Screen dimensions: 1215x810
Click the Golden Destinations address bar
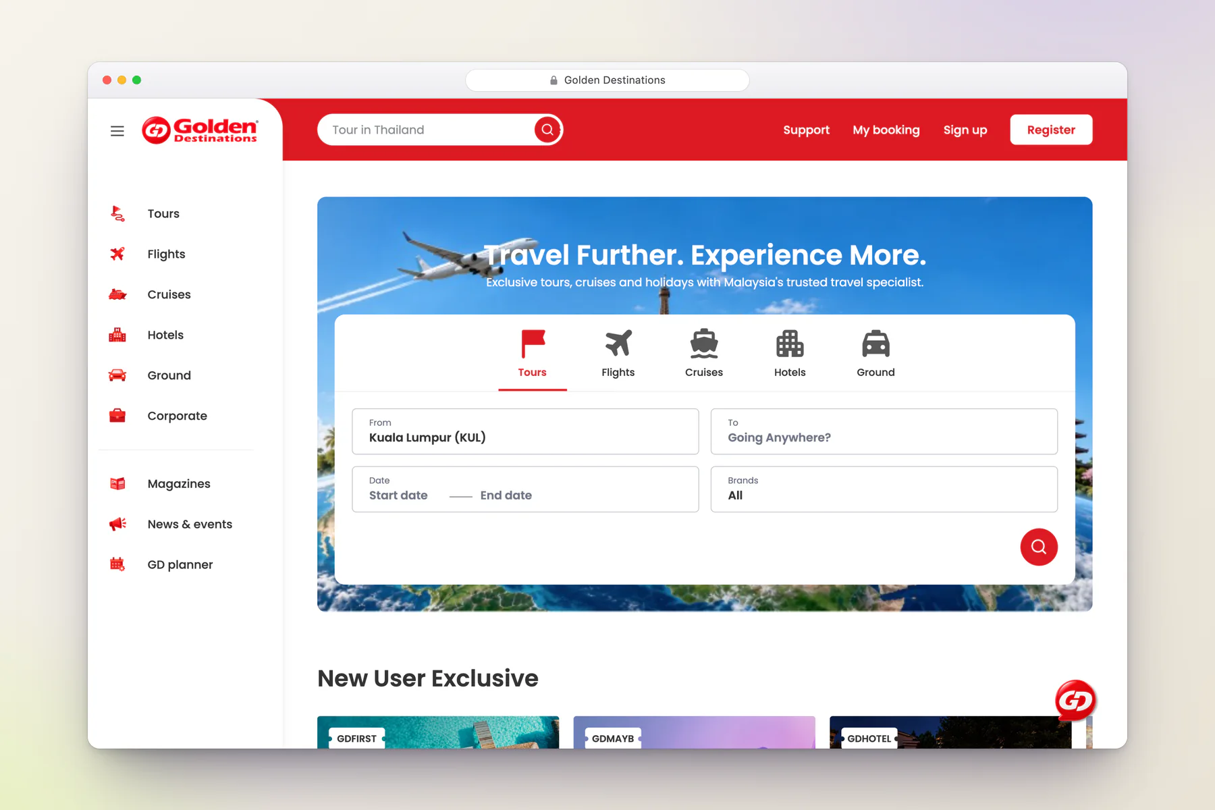tap(607, 80)
